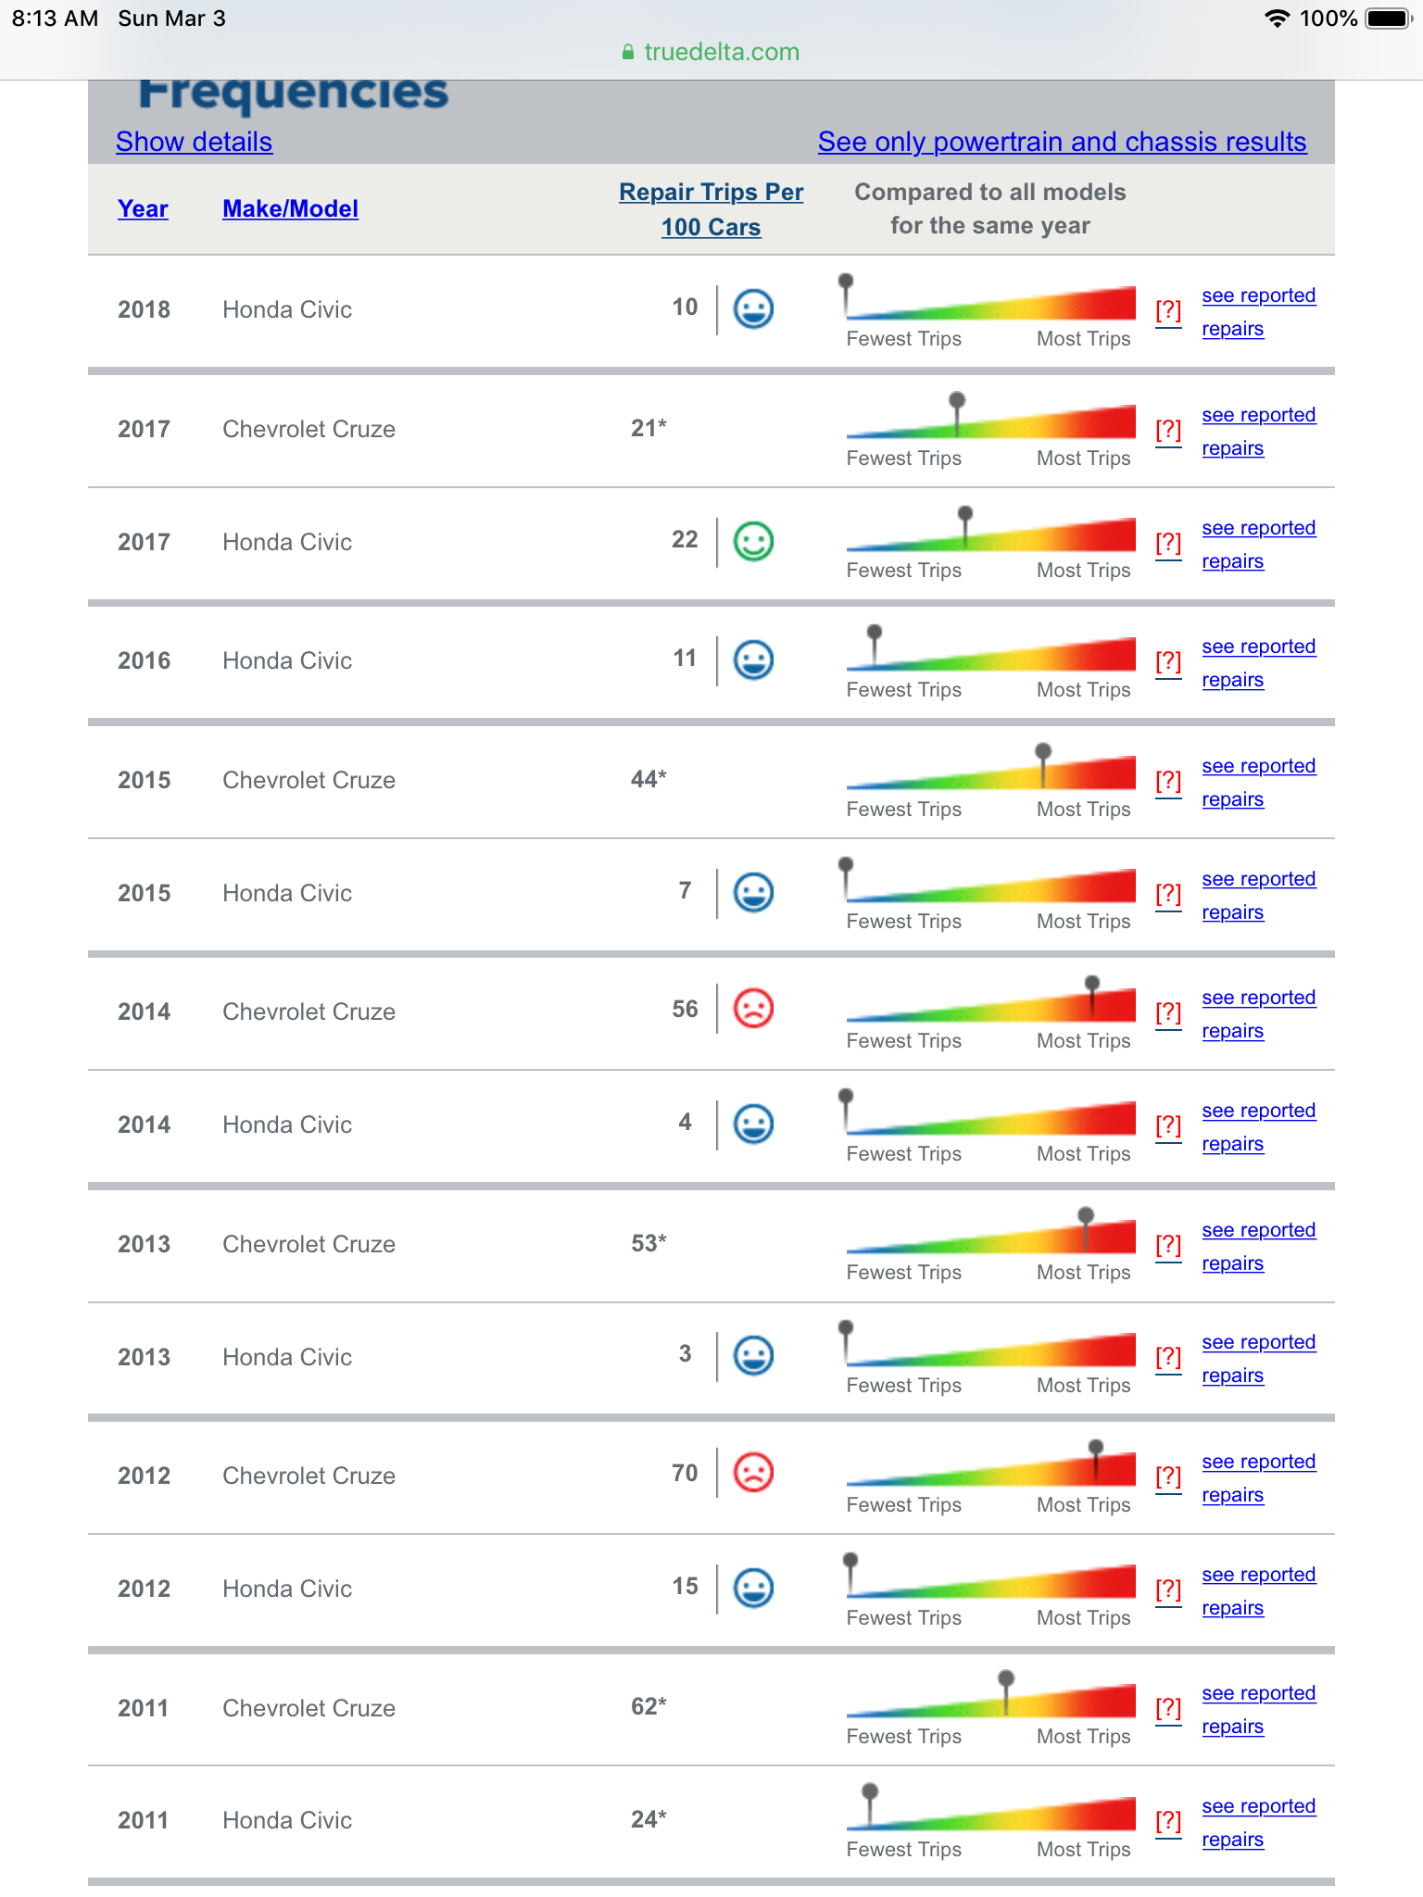Click the 21* value for 2017 Chevrolet Cruze
1423x1897 pixels.
tap(649, 428)
